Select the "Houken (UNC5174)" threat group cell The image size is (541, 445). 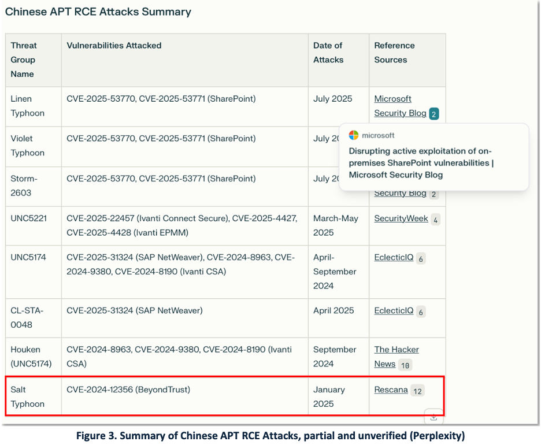[34, 357]
